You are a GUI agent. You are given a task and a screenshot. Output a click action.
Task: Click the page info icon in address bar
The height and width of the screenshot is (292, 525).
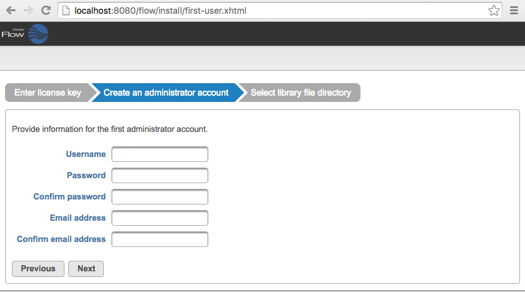coord(66,10)
